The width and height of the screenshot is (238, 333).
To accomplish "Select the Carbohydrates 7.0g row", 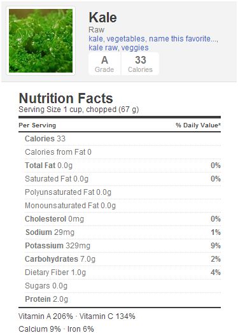I will [x=123, y=259].
